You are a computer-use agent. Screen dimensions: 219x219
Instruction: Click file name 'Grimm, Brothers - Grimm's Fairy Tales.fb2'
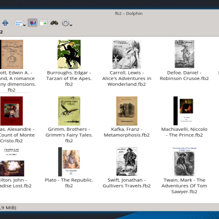click(x=69, y=135)
